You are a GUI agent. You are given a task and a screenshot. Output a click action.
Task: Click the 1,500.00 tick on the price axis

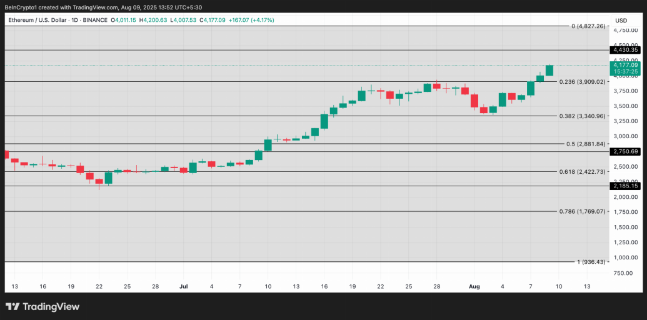pyautogui.click(x=626, y=227)
